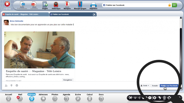Click Brice Delmotte's profile picture
This screenshot has height=103, width=184.
pyautogui.click(x=6, y=23)
